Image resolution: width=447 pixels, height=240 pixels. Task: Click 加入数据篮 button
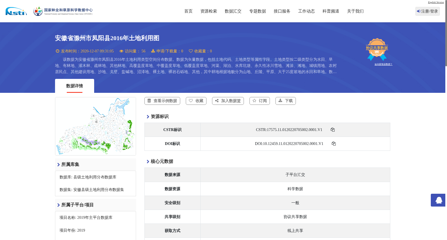[x=228, y=101]
